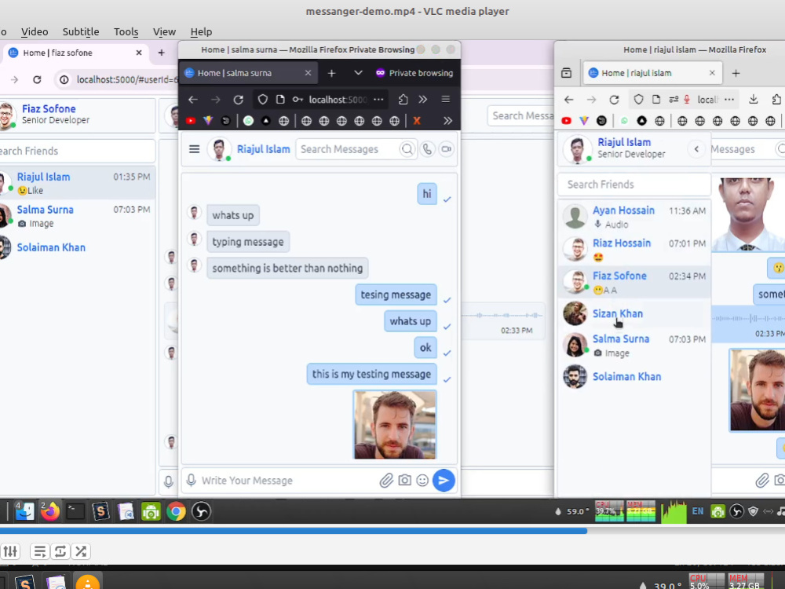785x589 pixels.
Task: Click the Write Your Message field
Action: 287,481
